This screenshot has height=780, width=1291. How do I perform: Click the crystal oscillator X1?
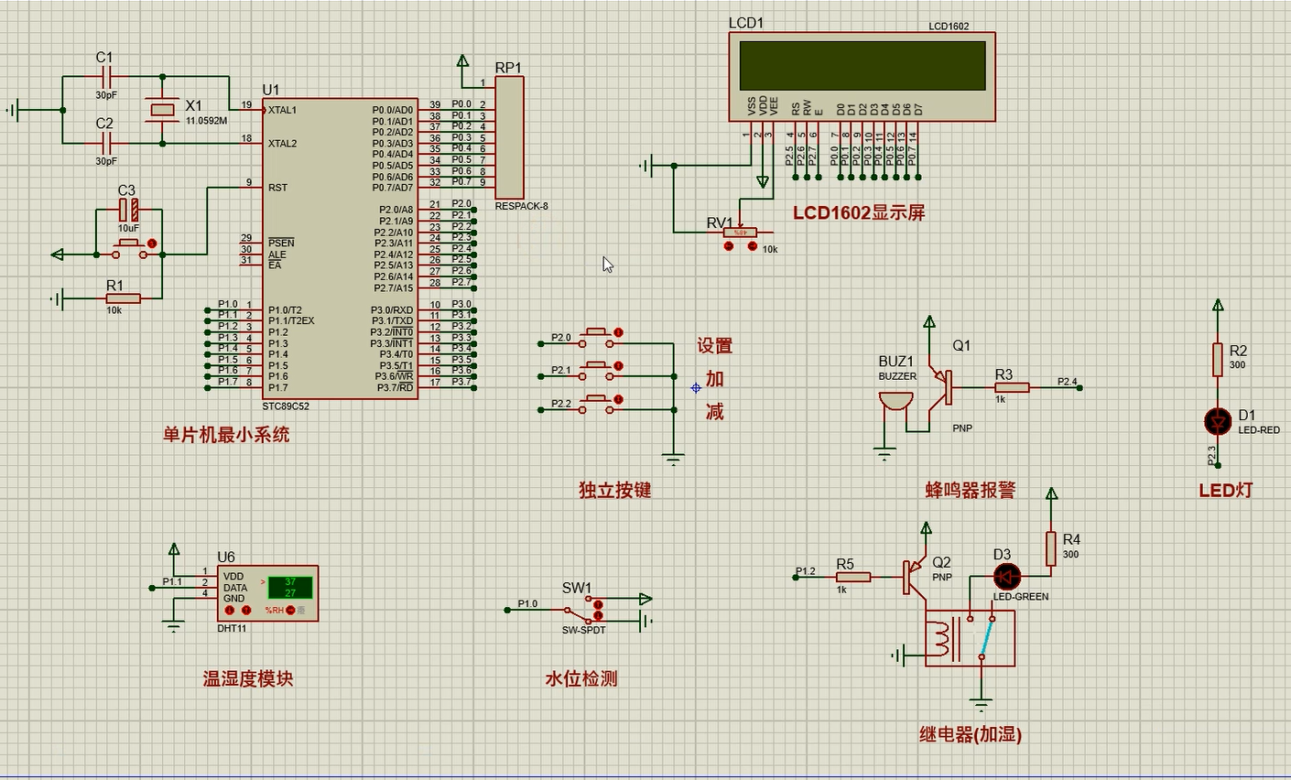(162, 110)
